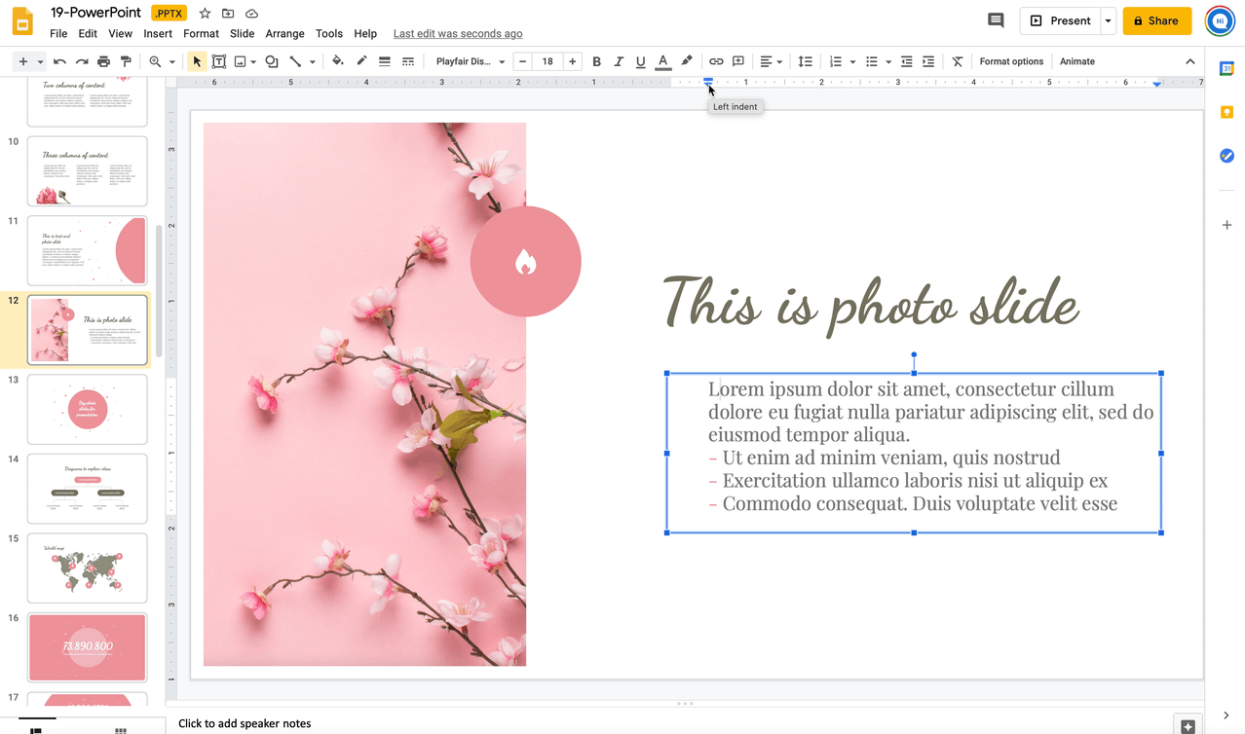This screenshot has height=734, width=1245.
Task: Choose the Select arrow cursor tool
Action: (x=197, y=61)
